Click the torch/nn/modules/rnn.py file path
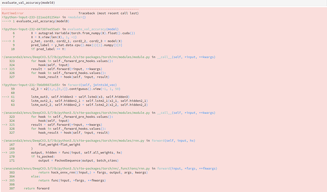Image resolution: width=327 pixels, height=192 pixels. (x=73, y=140)
